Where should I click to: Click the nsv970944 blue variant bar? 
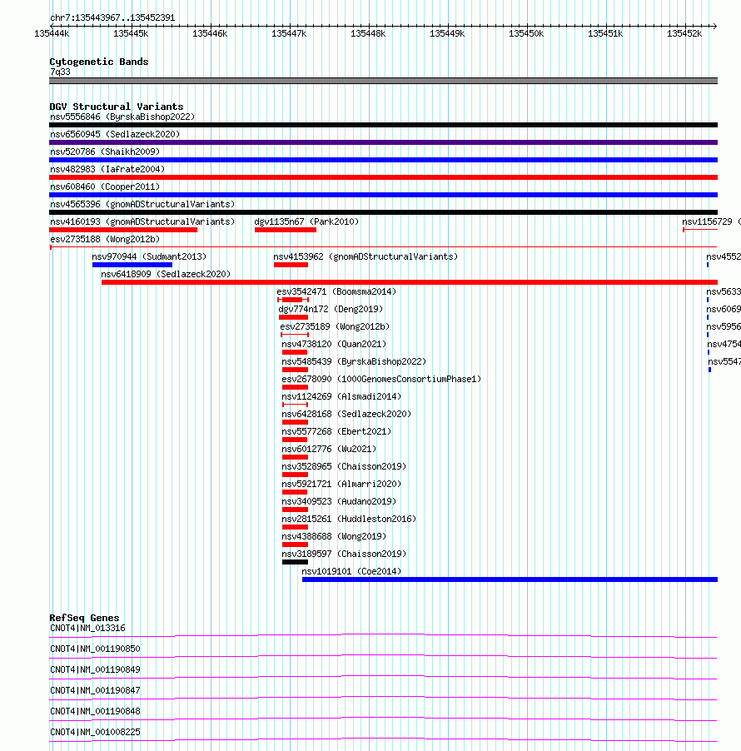click(132, 265)
